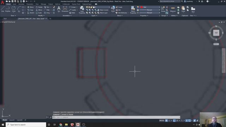
Task: Click the red color swatch in Properties
Action: (x=142, y=7)
